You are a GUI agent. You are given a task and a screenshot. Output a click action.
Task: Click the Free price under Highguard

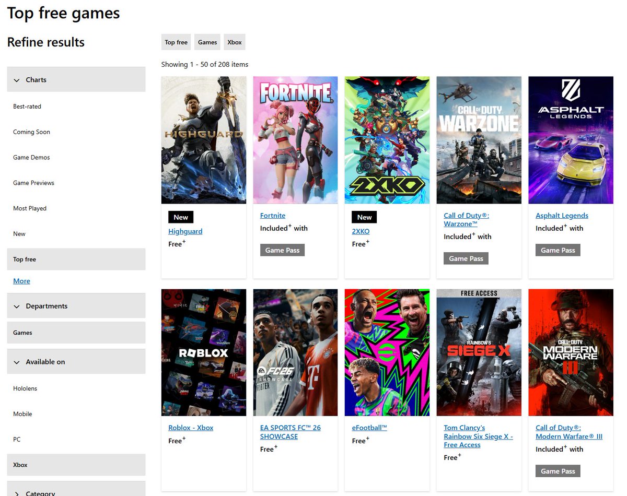[x=177, y=244]
